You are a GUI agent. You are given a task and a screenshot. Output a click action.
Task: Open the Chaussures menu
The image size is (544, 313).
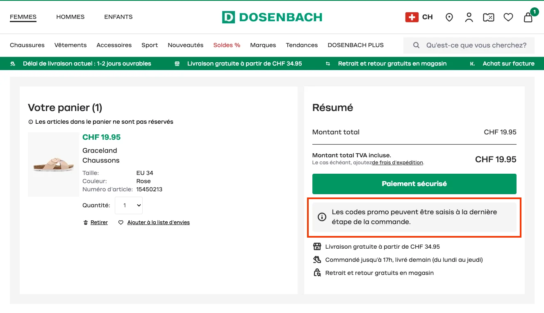click(27, 45)
